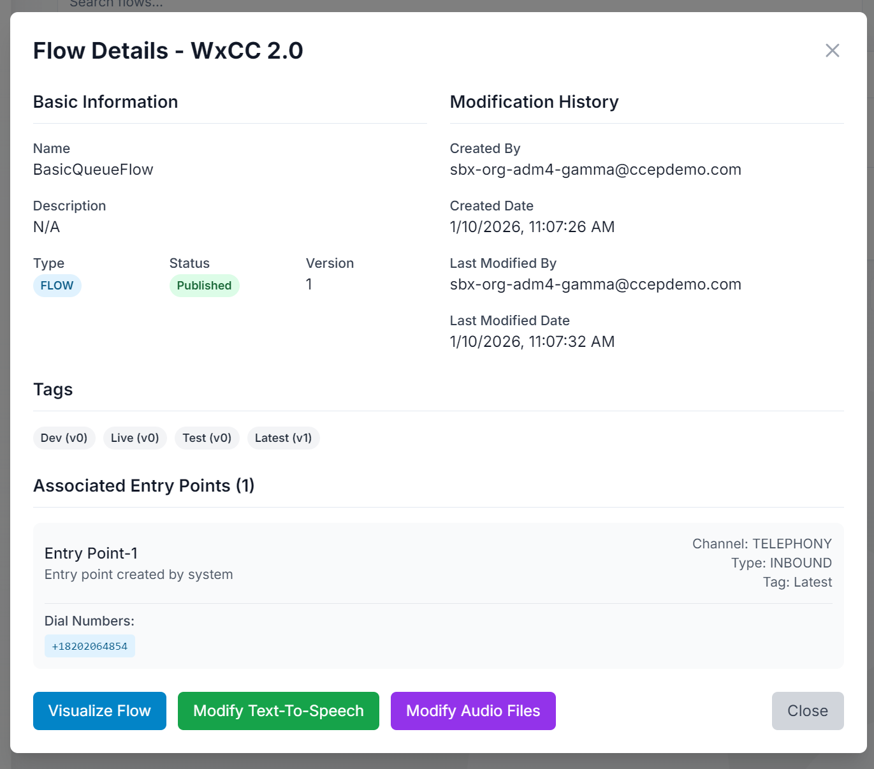874x769 pixels.
Task: Click the Created By email address
Action: [x=595, y=170]
